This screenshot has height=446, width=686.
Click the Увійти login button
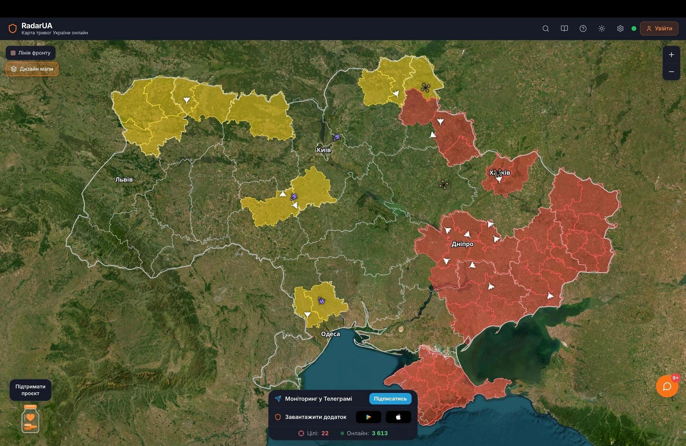tap(659, 29)
